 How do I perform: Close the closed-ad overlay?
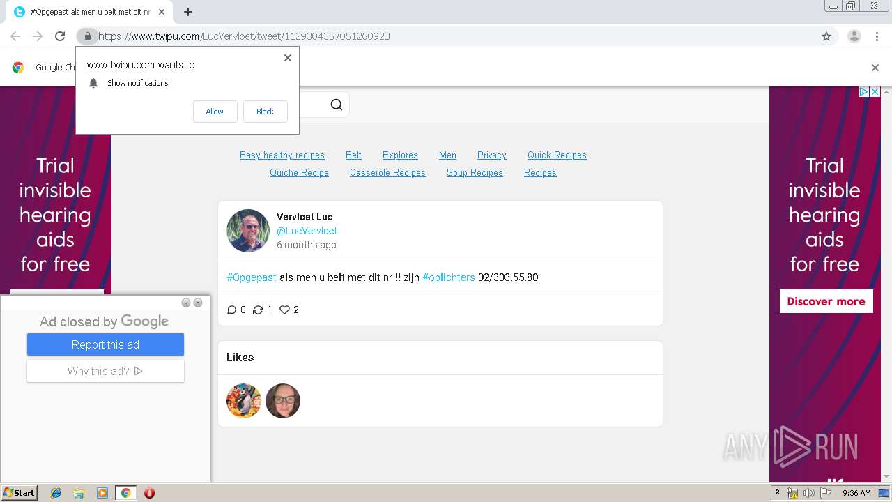pyautogui.click(x=198, y=303)
